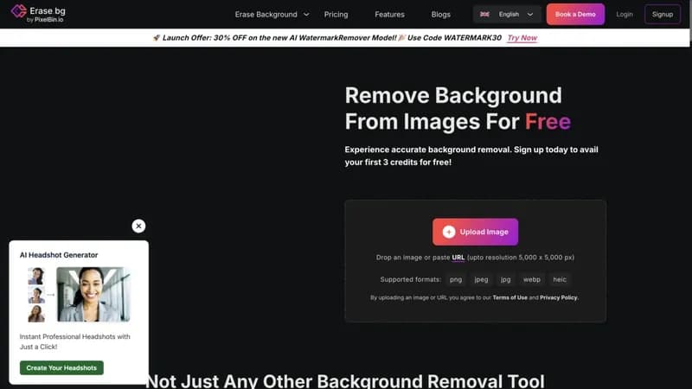Click the Remove Background From Images heading
The height and width of the screenshot is (389, 692).
(458, 109)
